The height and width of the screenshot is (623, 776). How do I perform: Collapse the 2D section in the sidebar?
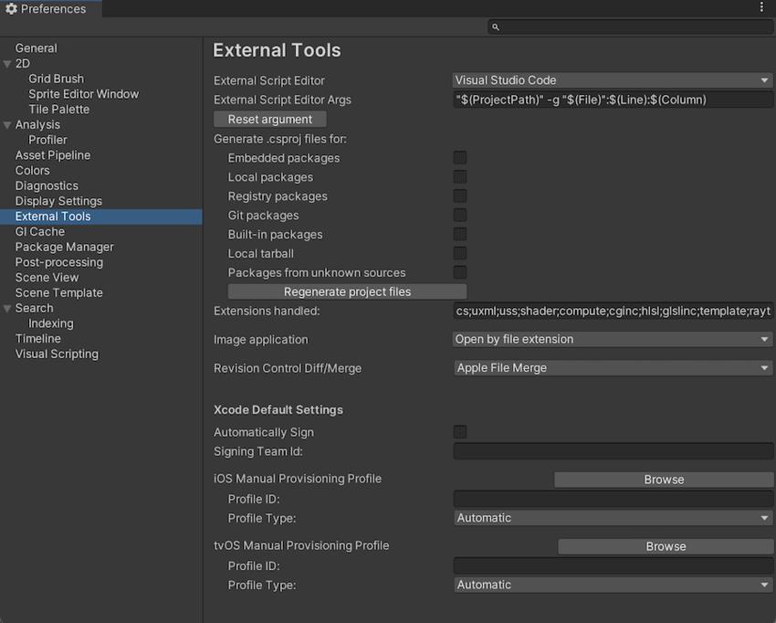coord(8,63)
